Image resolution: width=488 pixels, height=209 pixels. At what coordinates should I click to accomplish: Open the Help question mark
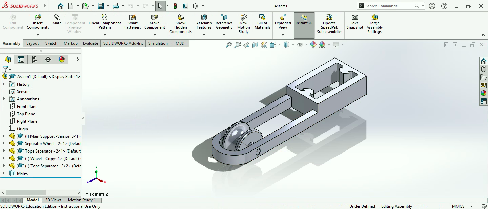(x=444, y=6)
